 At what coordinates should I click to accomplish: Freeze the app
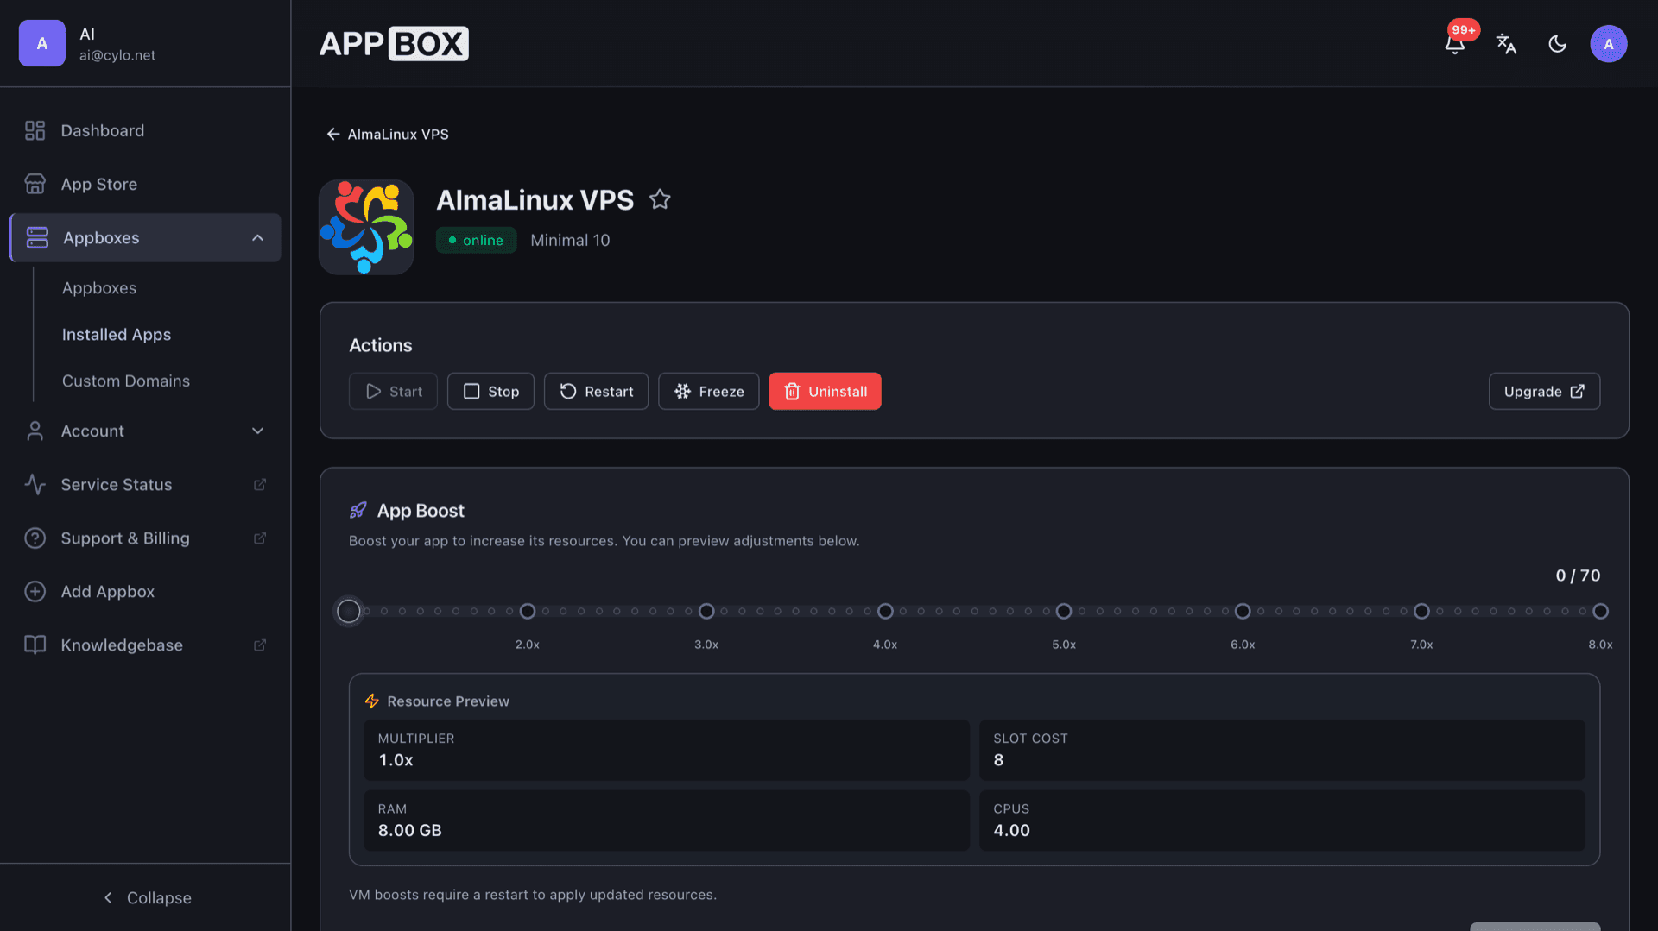(708, 392)
